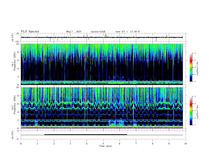Click time axis tick label "1"

[37, 144]
